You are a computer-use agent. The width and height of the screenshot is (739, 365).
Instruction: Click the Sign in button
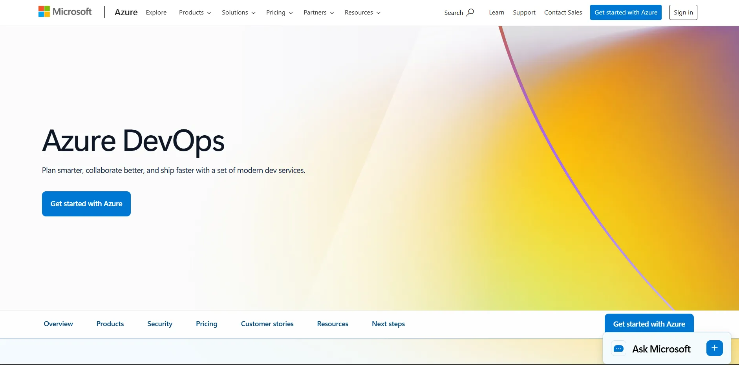(683, 12)
